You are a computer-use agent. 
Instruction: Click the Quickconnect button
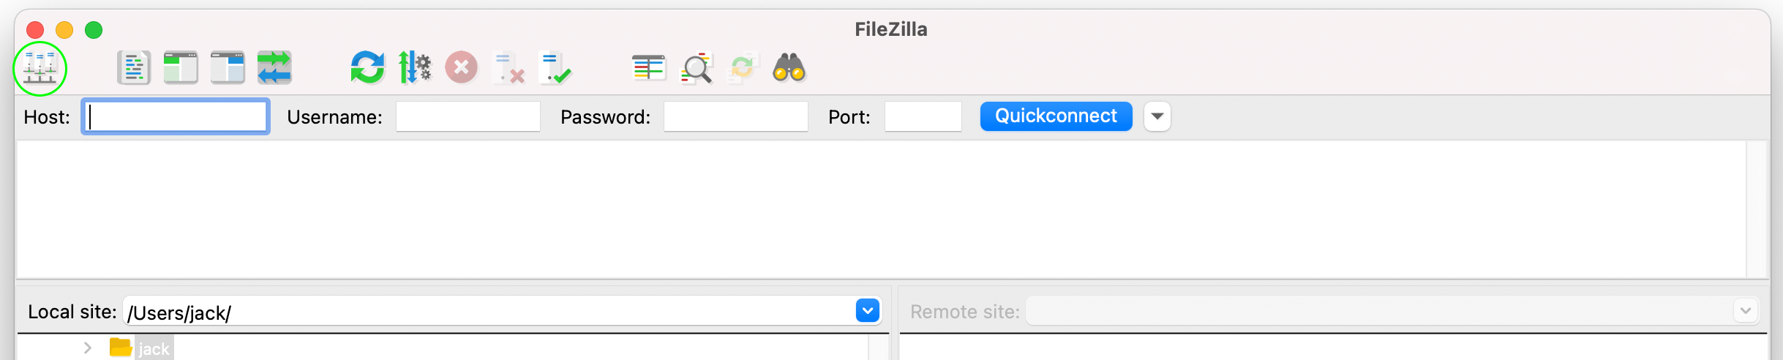click(x=1056, y=116)
